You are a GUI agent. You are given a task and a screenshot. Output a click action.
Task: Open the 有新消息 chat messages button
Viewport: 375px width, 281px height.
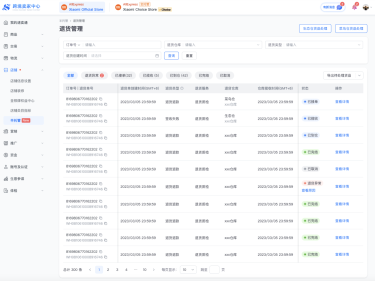(x=333, y=7)
